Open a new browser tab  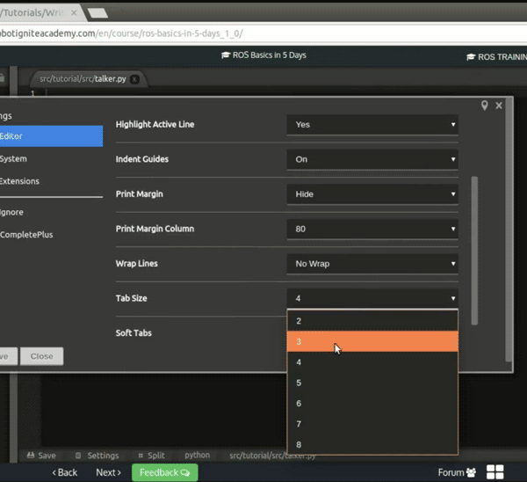(x=97, y=13)
